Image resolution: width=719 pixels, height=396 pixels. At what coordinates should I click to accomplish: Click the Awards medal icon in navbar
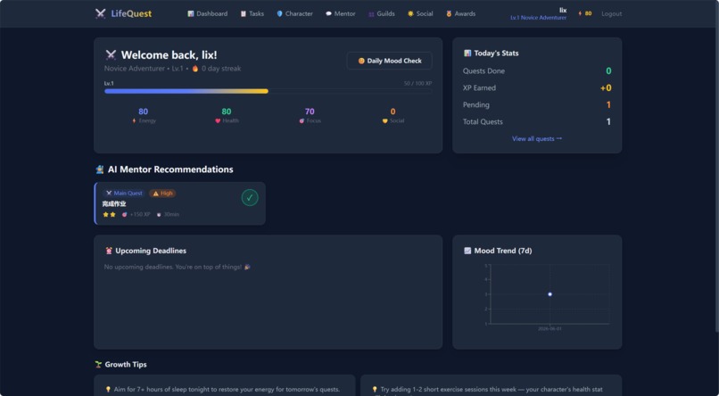click(449, 13)
